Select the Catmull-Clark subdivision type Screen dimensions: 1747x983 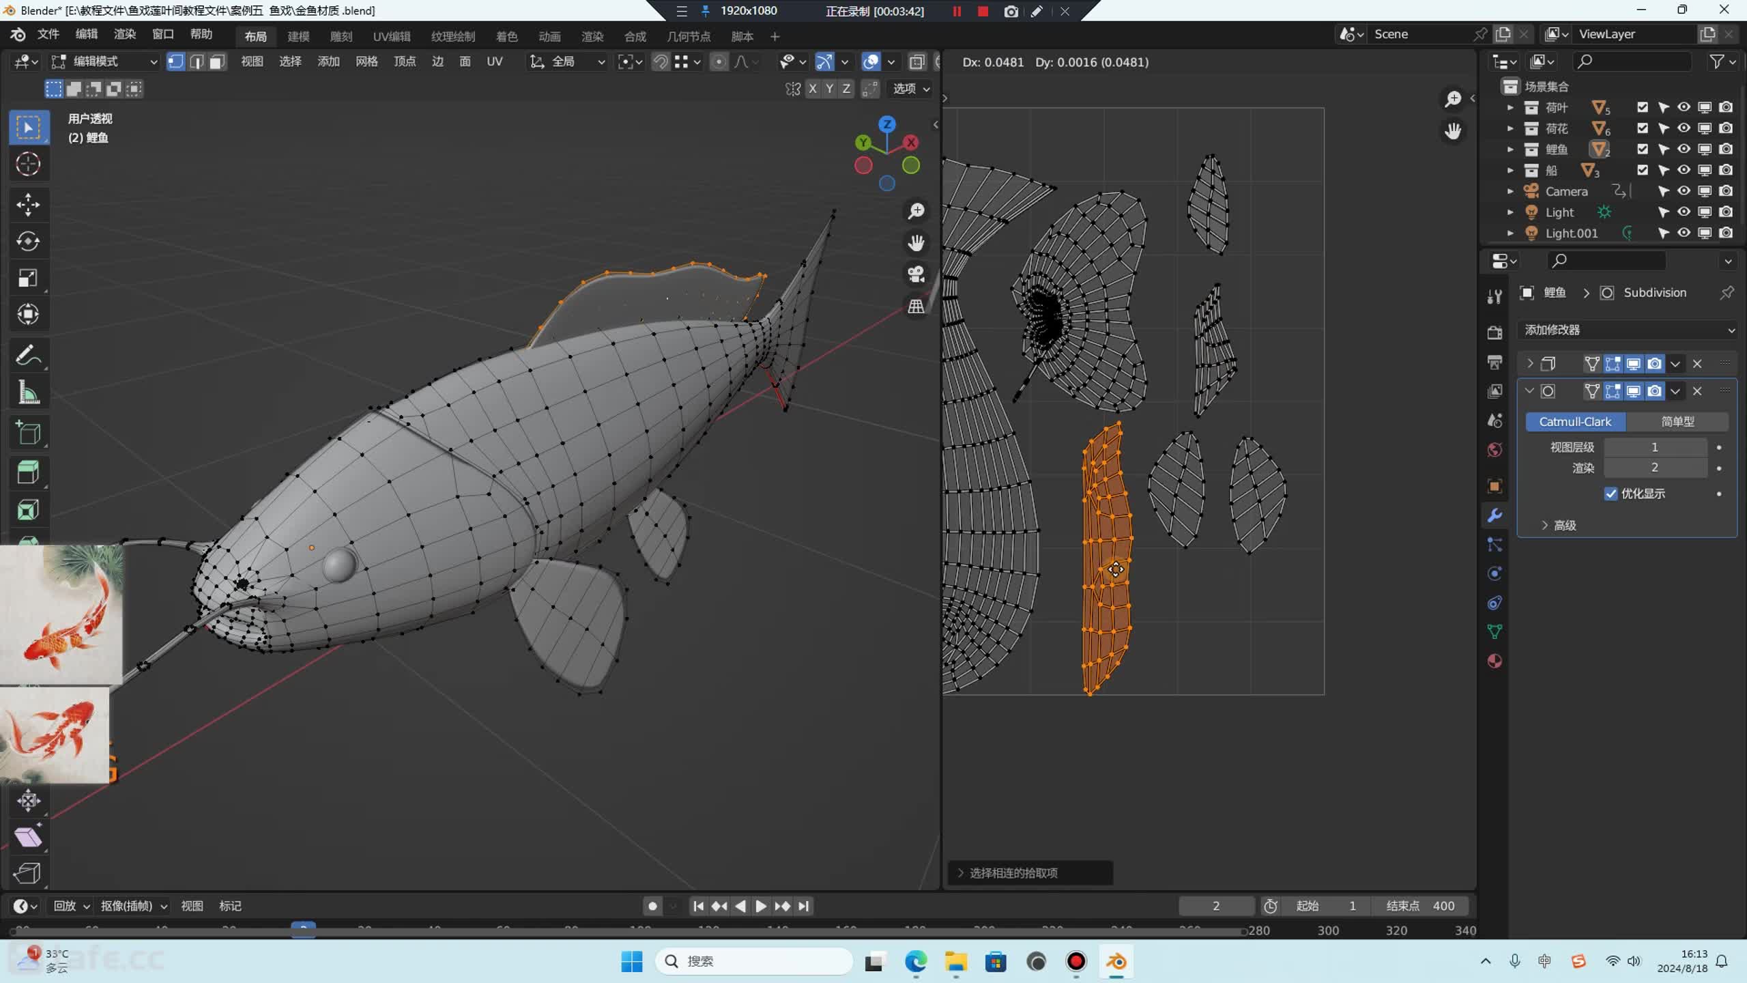click(1575, 422)
